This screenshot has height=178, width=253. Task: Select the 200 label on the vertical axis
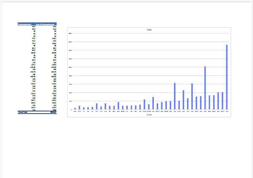pyautogui.click(x=71, y=101)
